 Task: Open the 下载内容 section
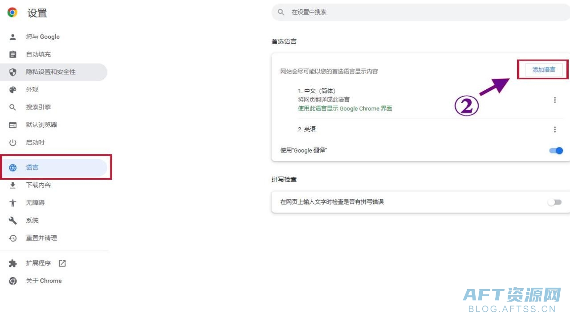pyautogui.click(x=53, y=185)
